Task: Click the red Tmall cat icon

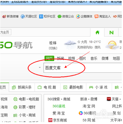Action: (x=109, y=99)
